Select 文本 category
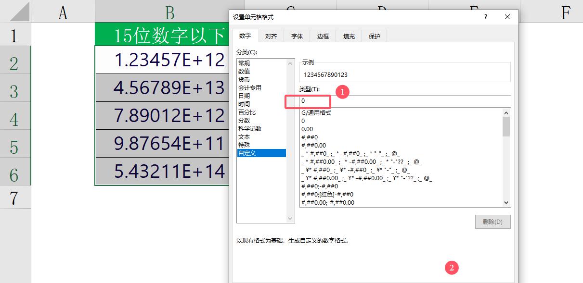The width and height of the screenshot is (583, 283). [x=261, y=137]
